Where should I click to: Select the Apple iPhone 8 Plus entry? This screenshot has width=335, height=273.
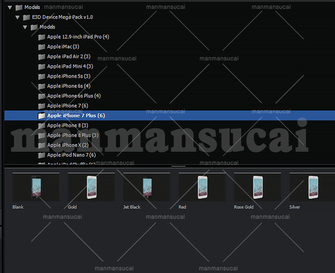(x=72, y=135)
